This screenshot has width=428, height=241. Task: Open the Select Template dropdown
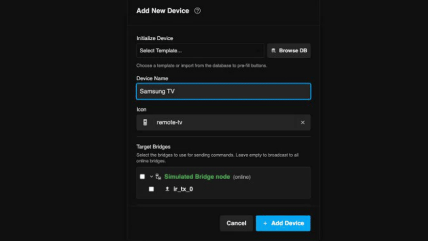pyautogui.click(x=200, y=50)
